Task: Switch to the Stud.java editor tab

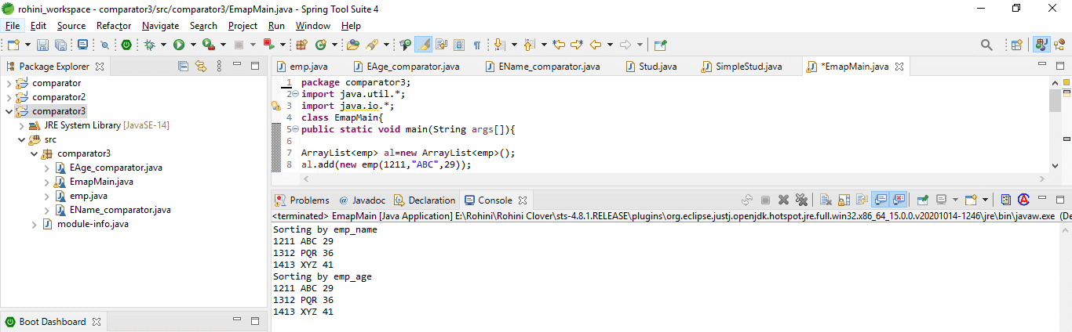Action: pyautogui.click(x=651, y=67)
